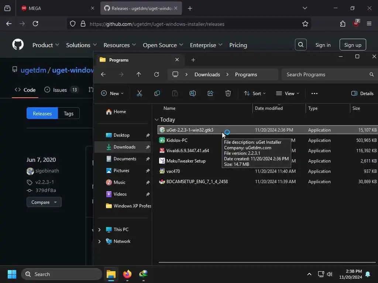Click the volume speaker tray icon

pos(330,274)
